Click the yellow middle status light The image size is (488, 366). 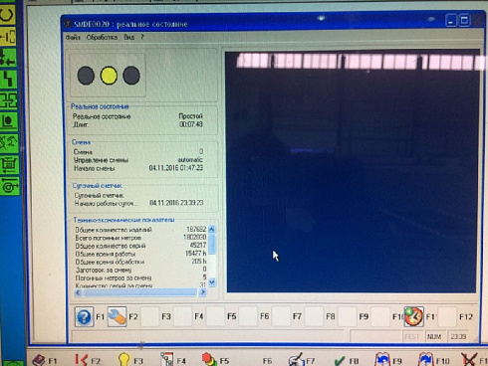pos(109,76)
